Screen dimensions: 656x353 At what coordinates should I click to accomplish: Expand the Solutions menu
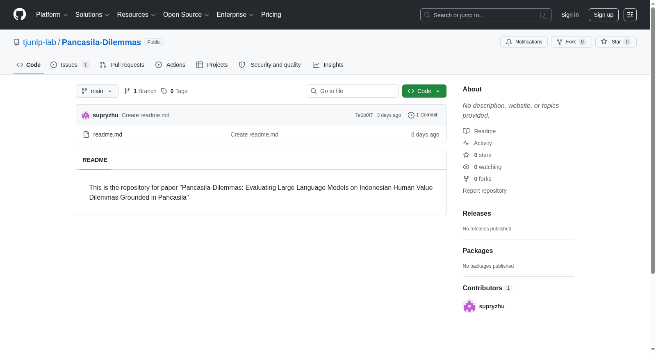coord(92,15)
